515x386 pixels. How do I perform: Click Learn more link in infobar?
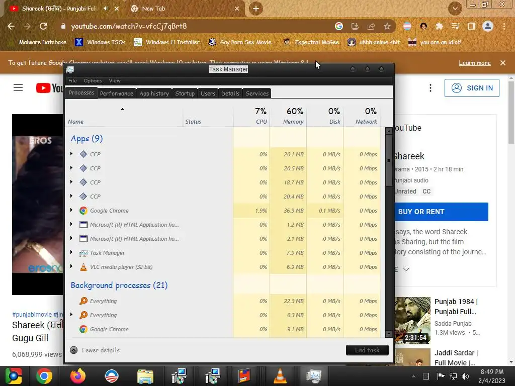tap(475, 63)
